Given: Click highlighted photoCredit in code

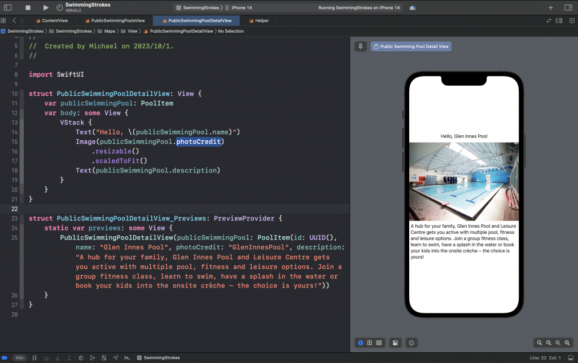Looking at the screenshot, I should pos(199,141).
